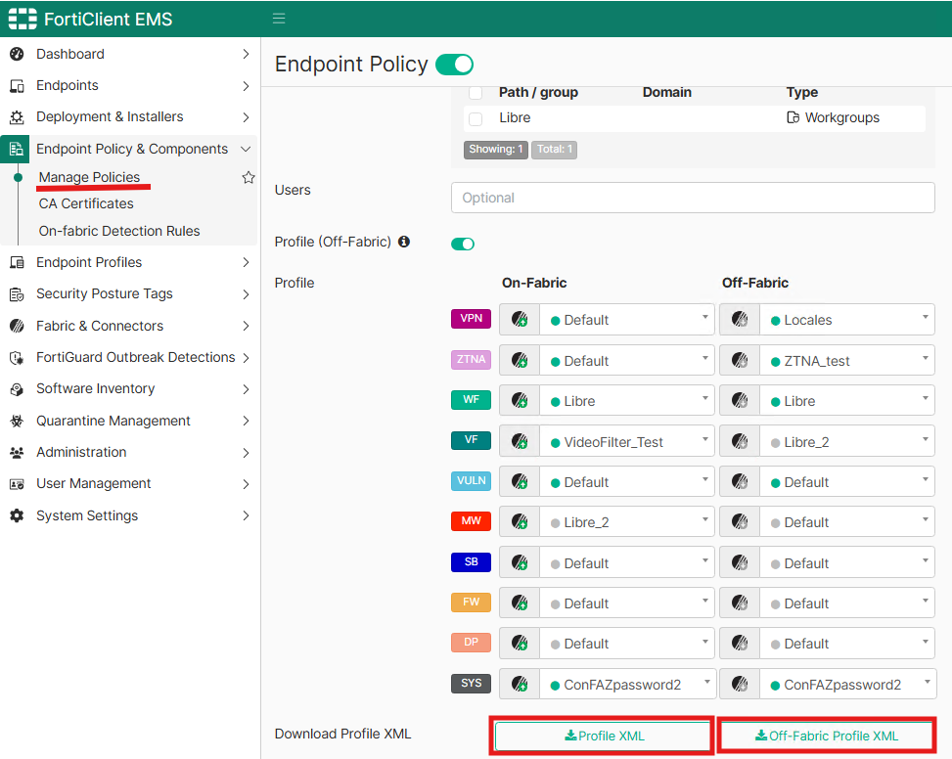
Task: Open the Manage Policies submenu item
Action: [x=89, y=177]
